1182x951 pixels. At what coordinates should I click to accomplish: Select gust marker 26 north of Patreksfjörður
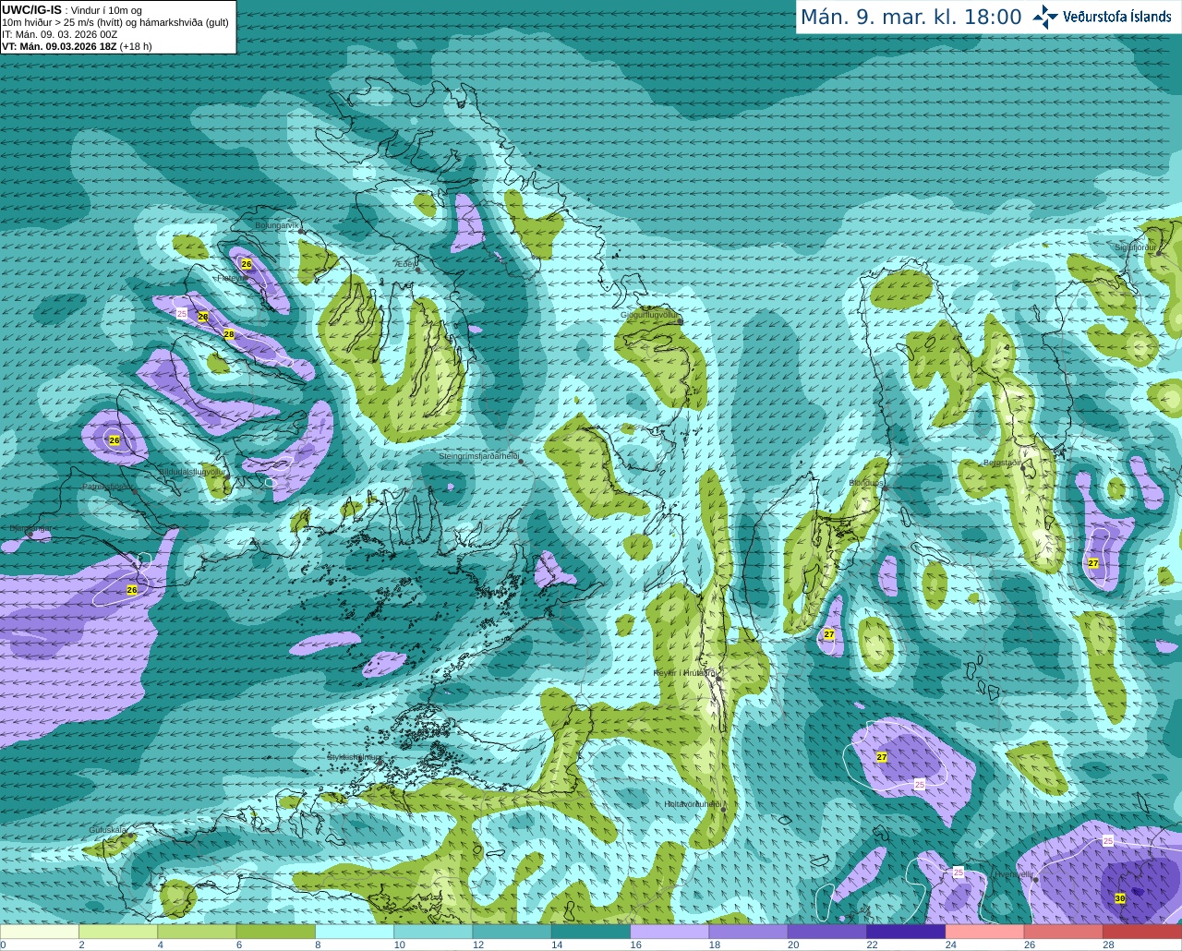[x=115, y=440]
